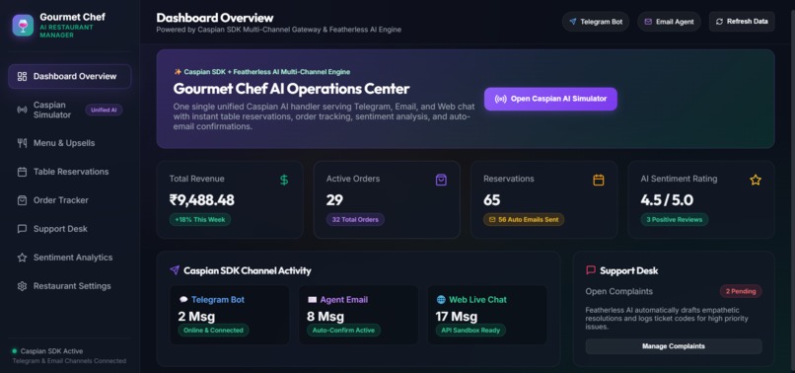Click the 2 Msg Telegram count

click(x=196, y=317)
